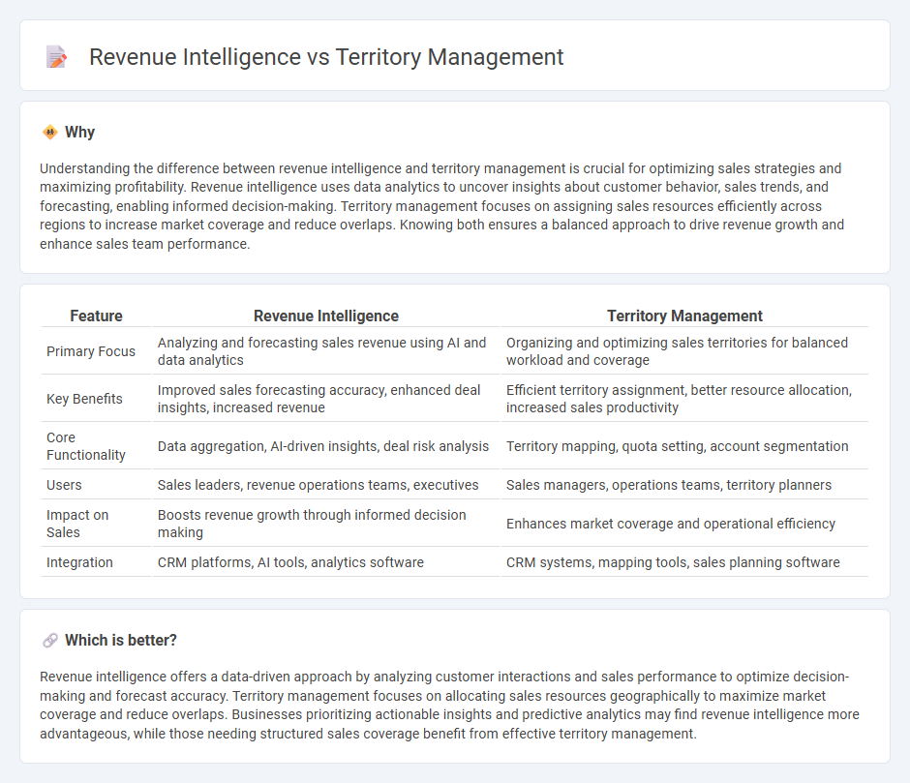Click cell 'Sales leaders, revenue operations teams, executives'

326,485
